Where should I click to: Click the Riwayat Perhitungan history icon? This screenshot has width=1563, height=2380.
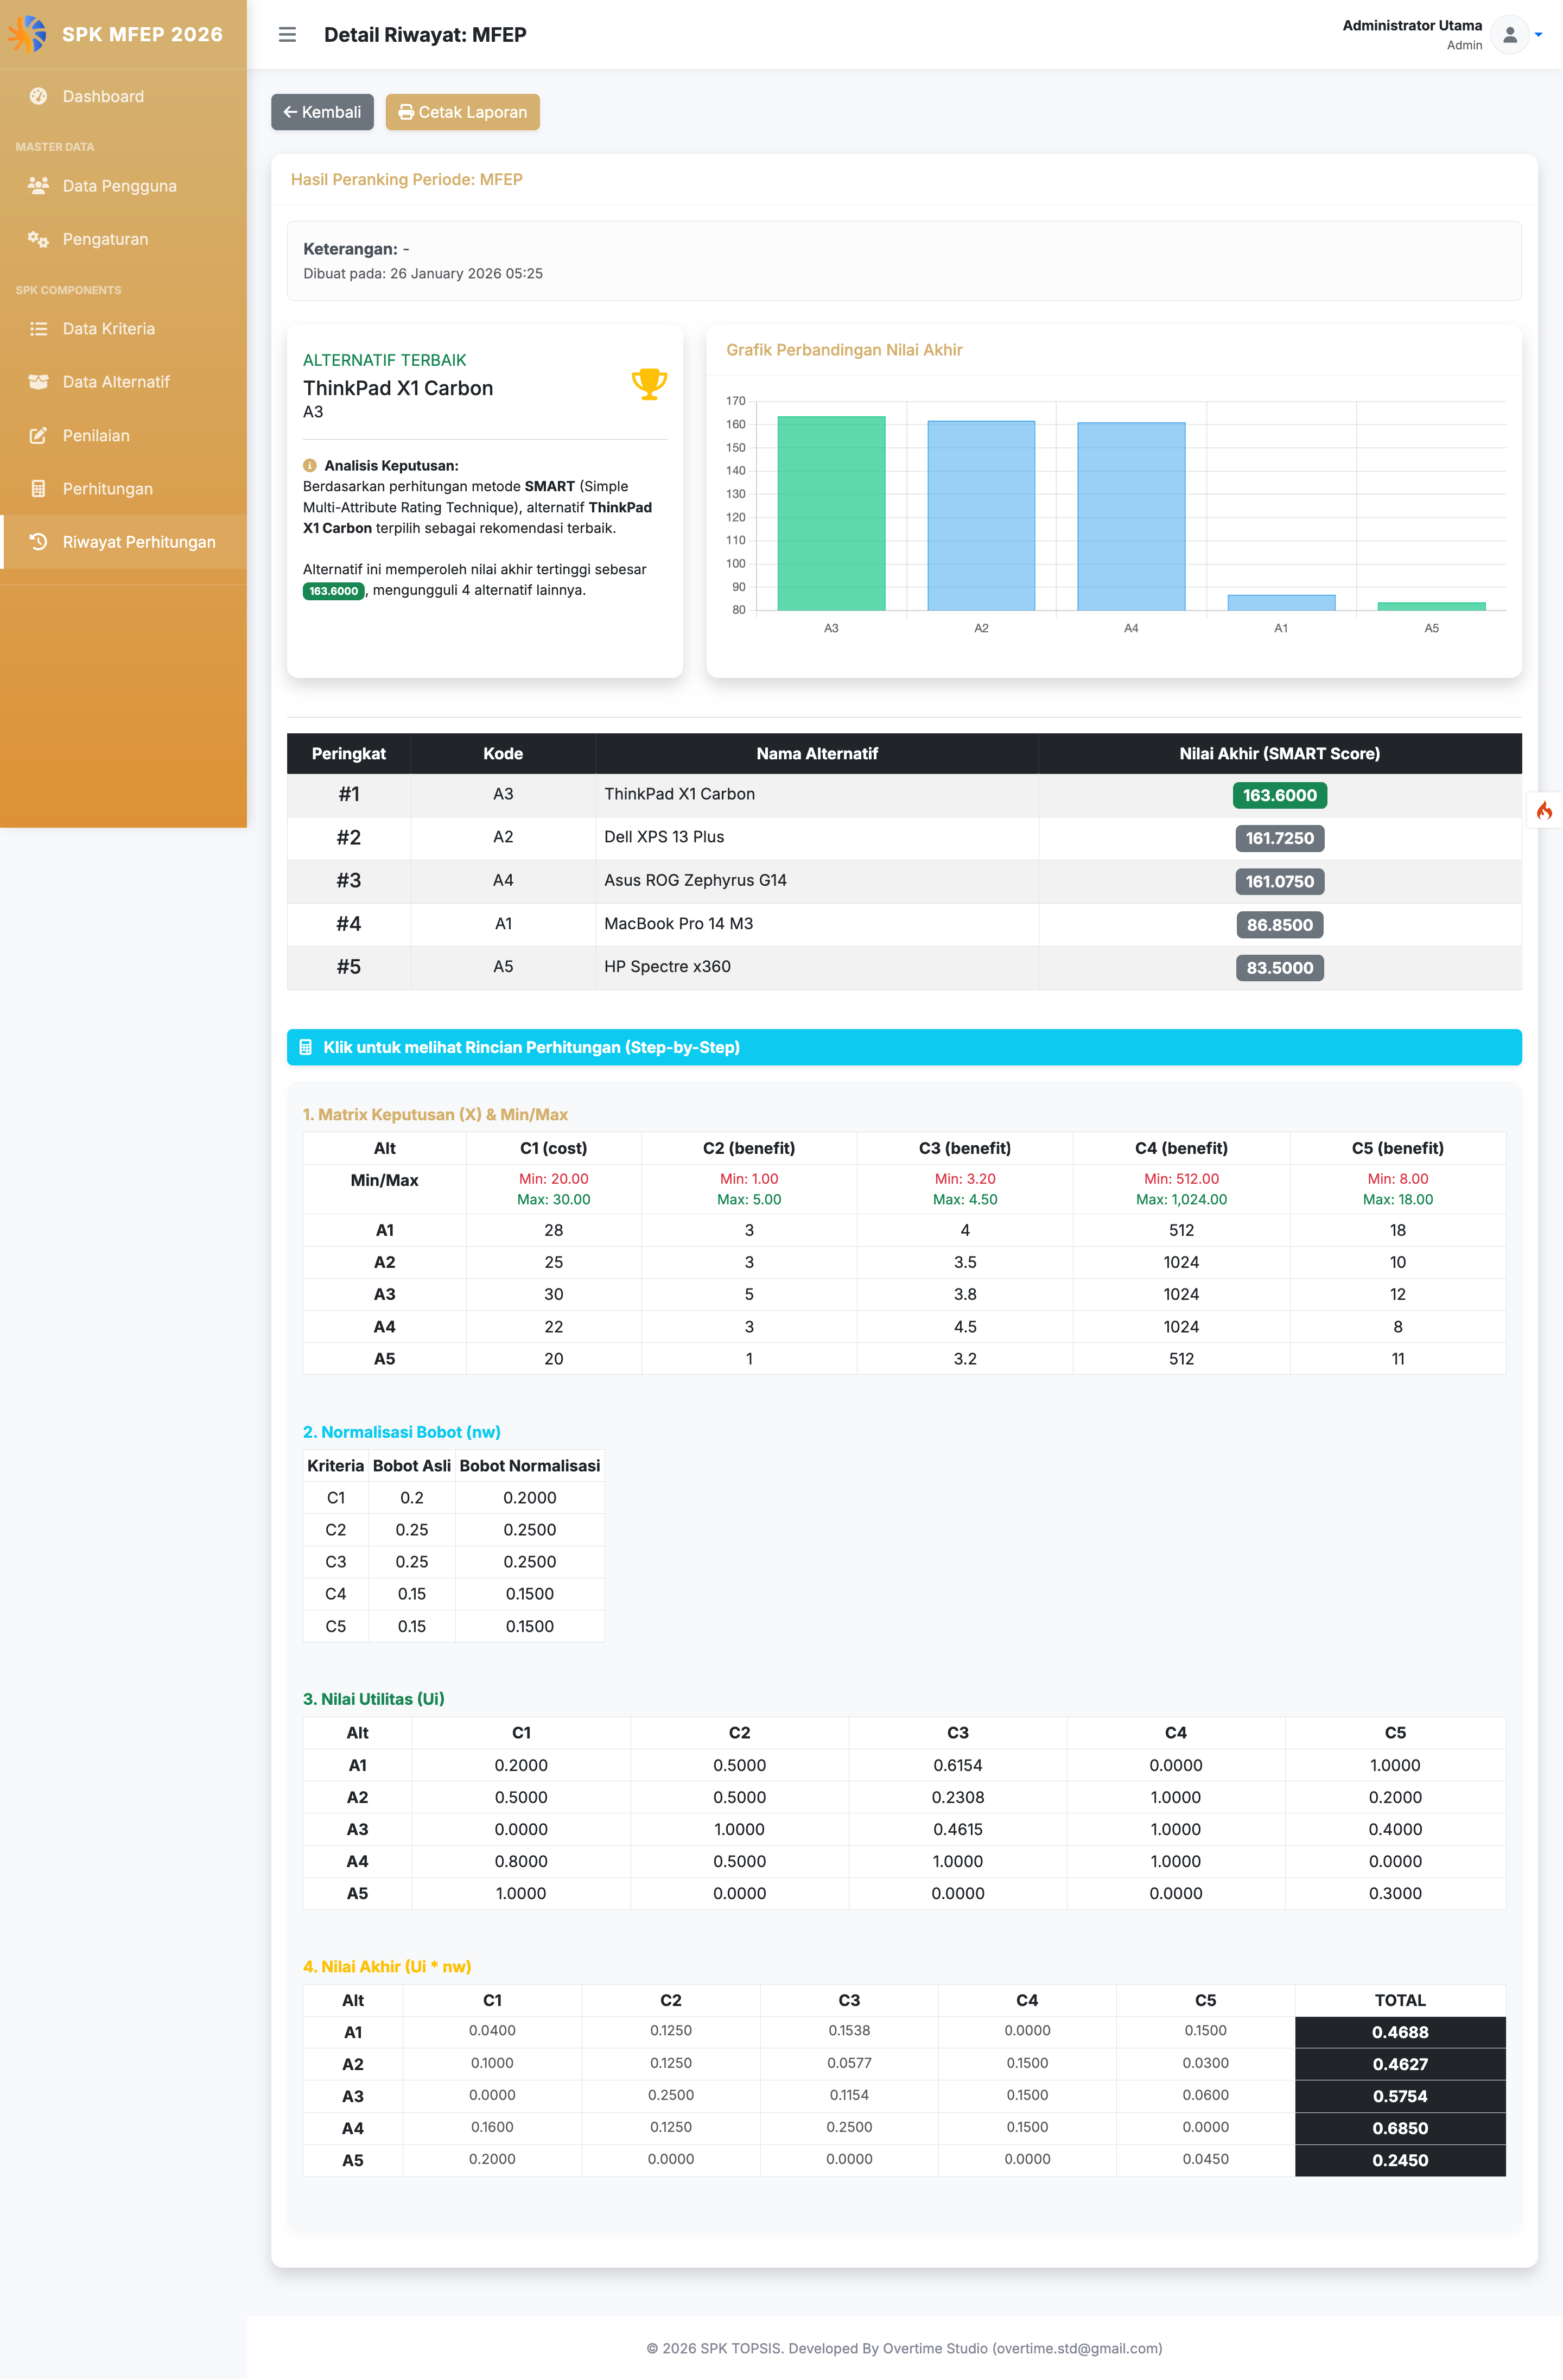click(x=38, y=542)
